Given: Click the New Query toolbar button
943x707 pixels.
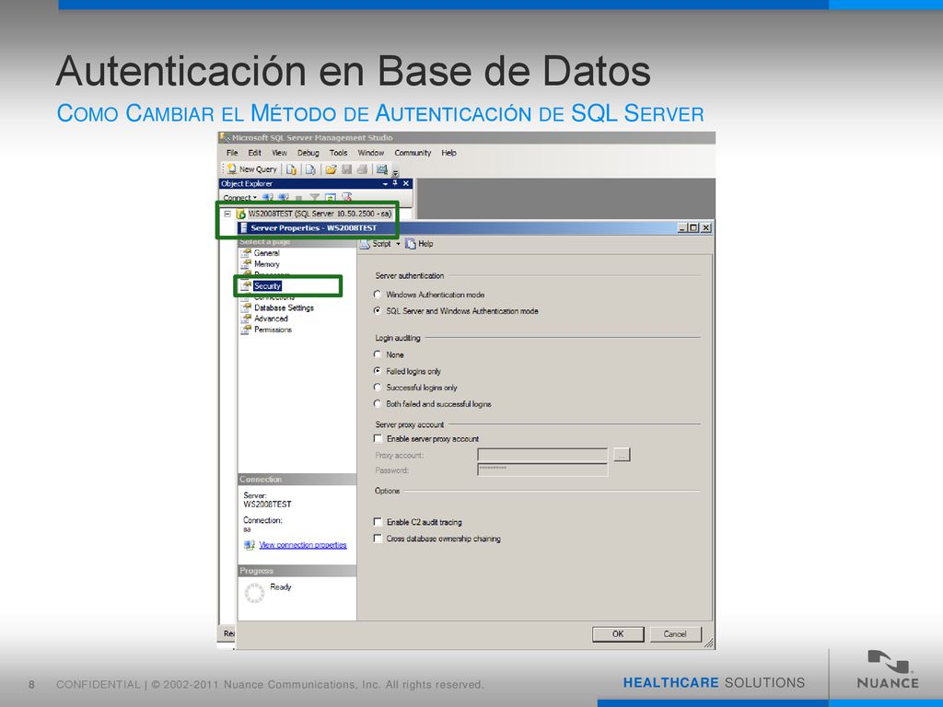Looking at the screenshot, I should [x=252, y=169].
